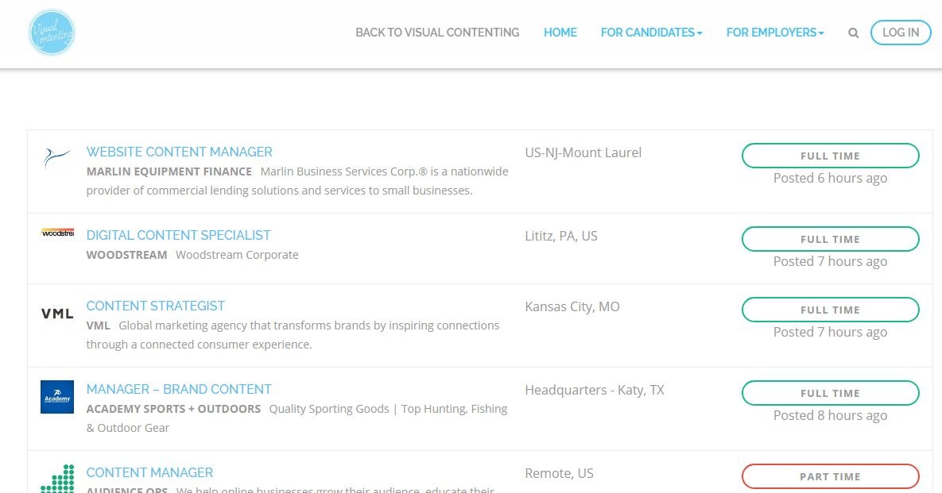Click the VML company logo
This screenshot has width=942, height=493.
56,314
